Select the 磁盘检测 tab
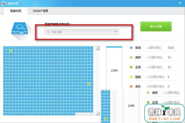 (x=16, y=11)
